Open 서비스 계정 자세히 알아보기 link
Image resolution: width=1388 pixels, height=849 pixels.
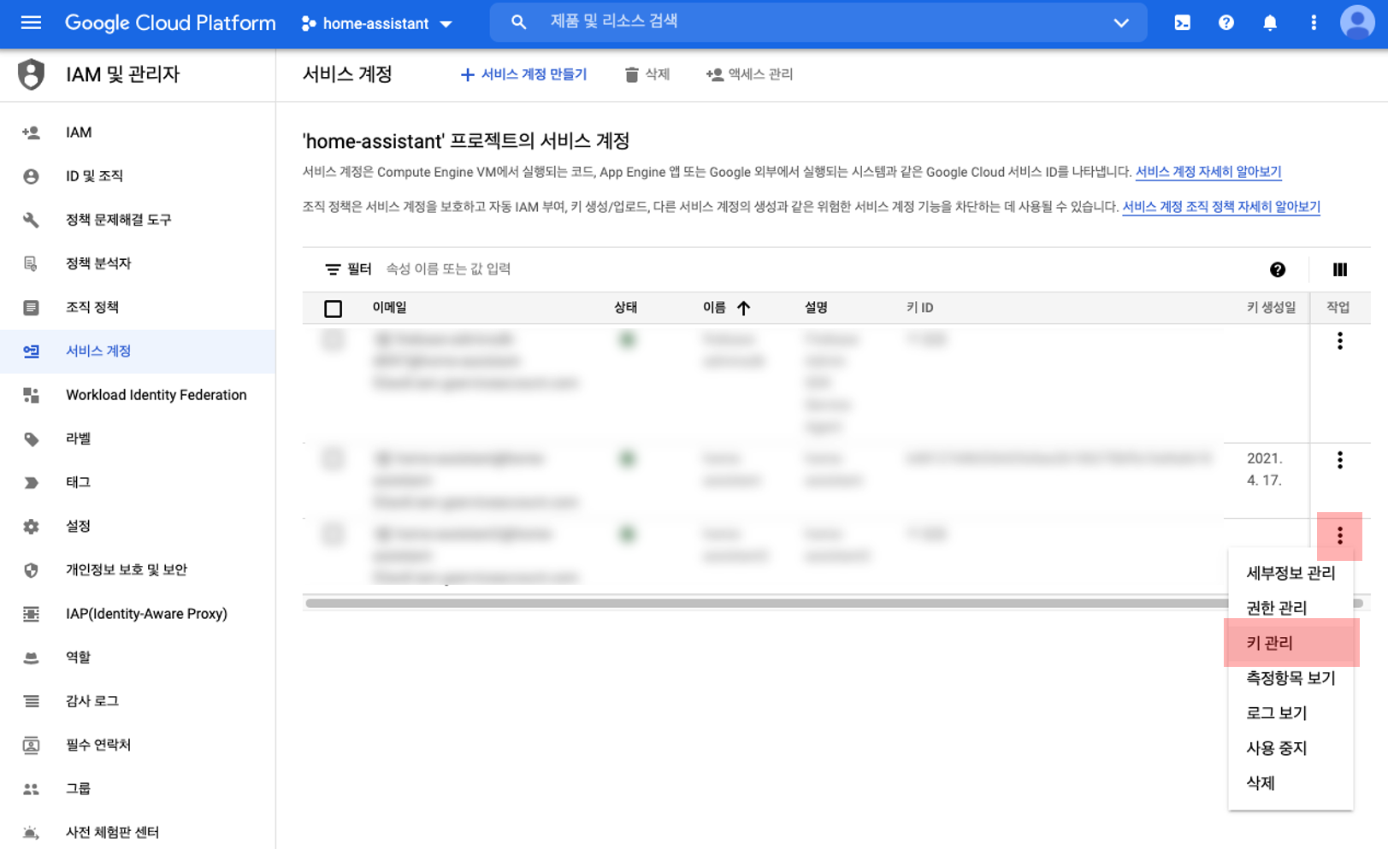point(1208,172)
